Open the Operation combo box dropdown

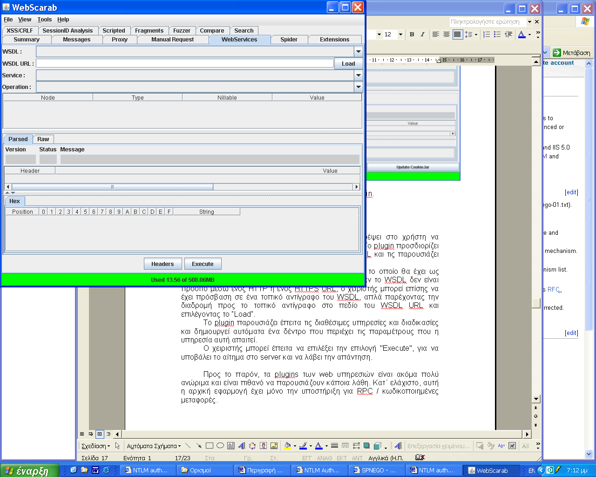tap(359, 87)
